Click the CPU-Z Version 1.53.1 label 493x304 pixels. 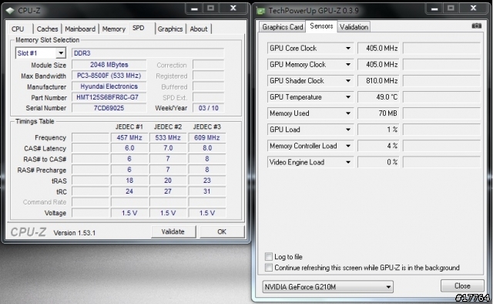tap(75, 233)
